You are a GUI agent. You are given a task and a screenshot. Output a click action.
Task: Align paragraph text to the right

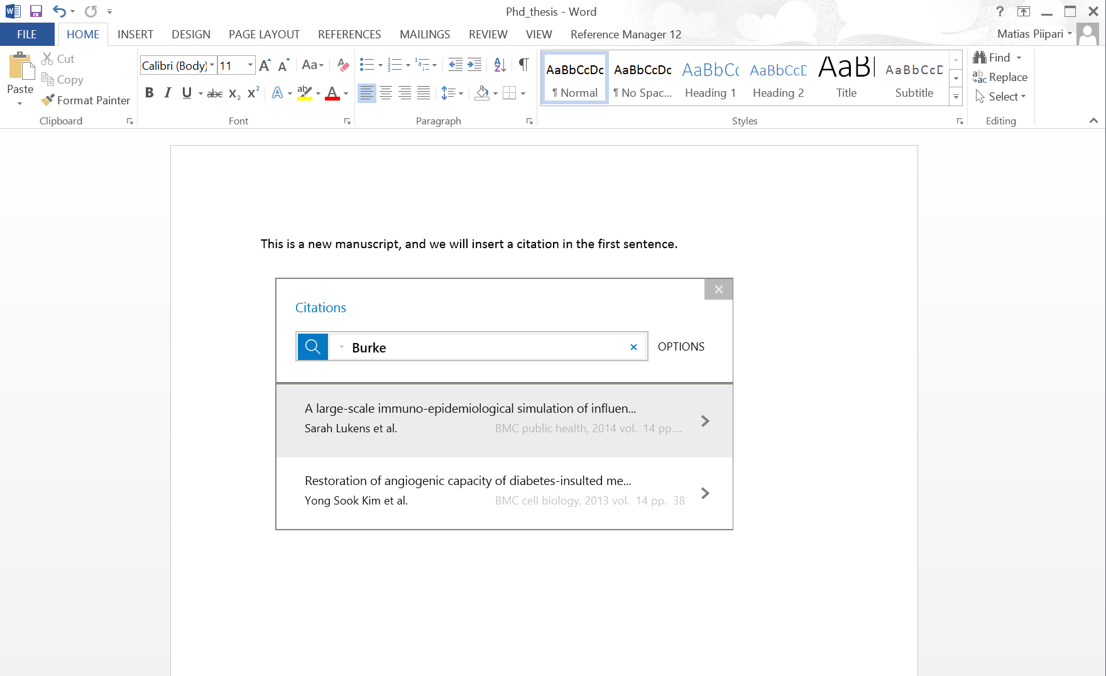pos(405,93)
